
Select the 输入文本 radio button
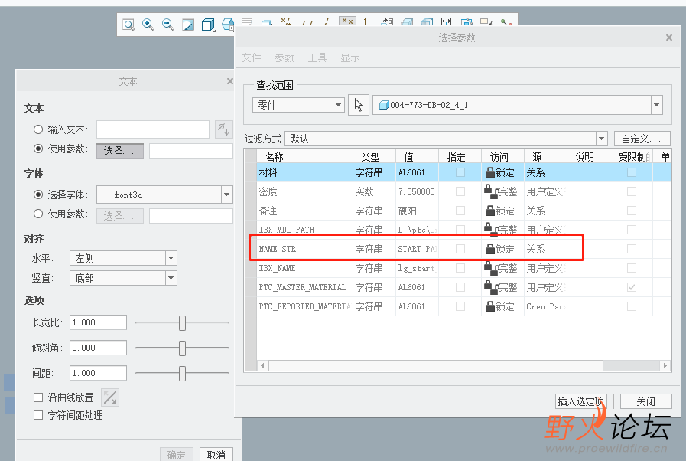tap(38, 129)
